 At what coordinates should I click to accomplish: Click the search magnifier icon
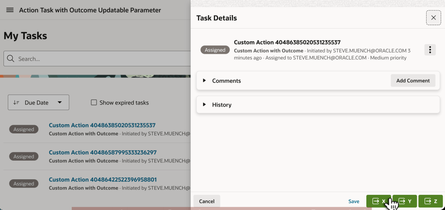pyautogui.click(x=10, y=58)
